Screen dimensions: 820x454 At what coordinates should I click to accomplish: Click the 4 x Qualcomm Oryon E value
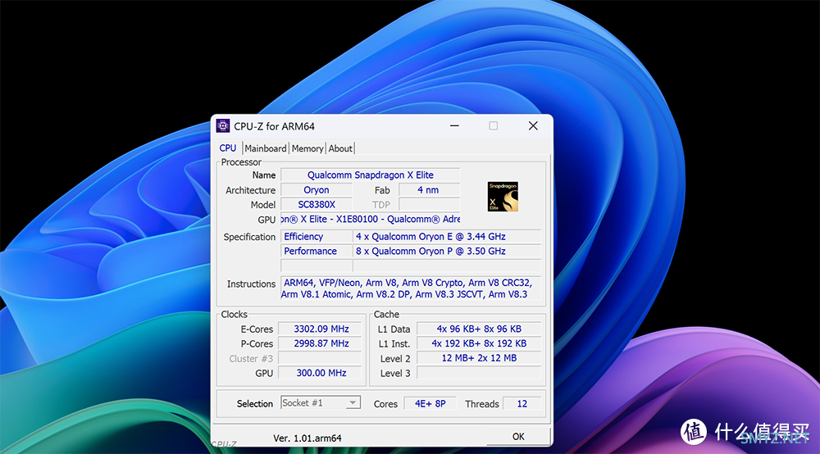[x=447, y=237]
